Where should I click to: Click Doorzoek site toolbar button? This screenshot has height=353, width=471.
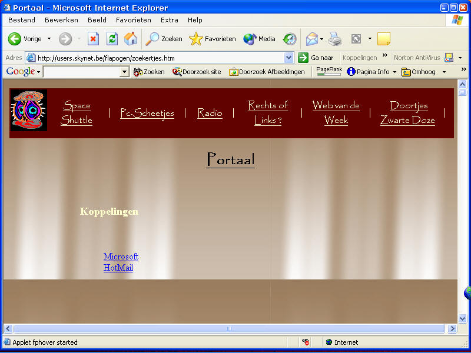[x=197, y=72]
